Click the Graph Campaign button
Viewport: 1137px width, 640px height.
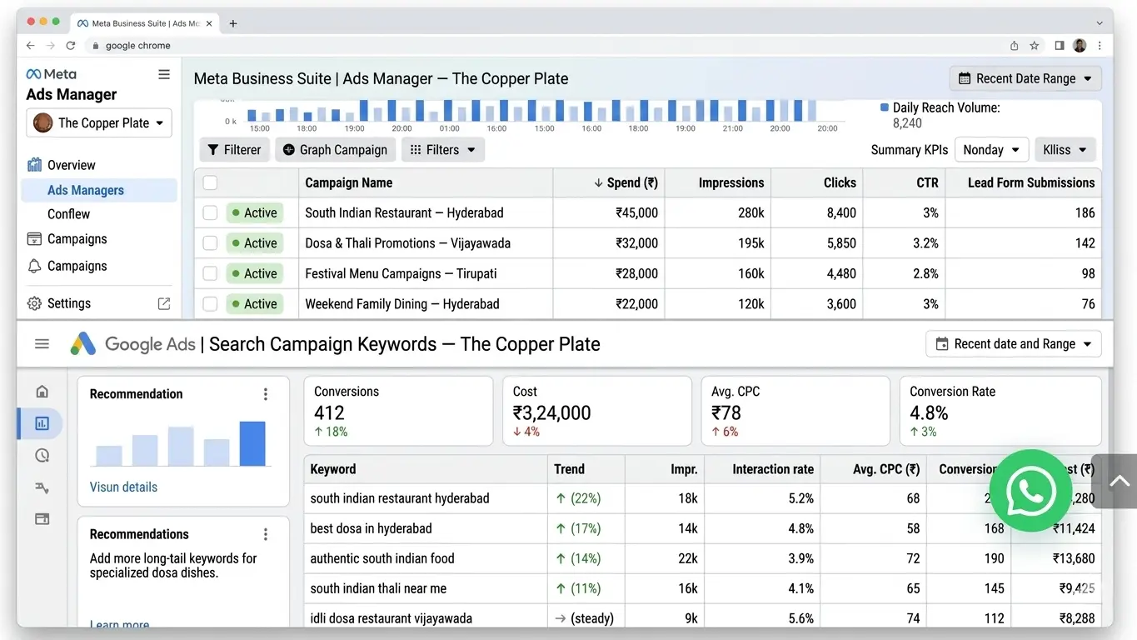335,150
